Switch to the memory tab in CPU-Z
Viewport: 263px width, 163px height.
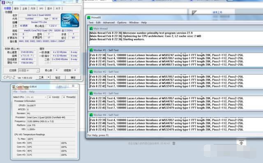[x=33, y=8]
